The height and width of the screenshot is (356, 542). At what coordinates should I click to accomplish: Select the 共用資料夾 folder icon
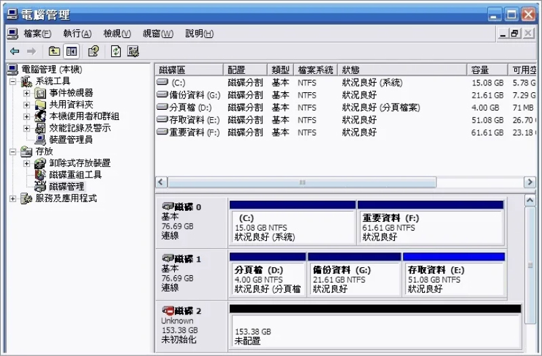click(40, 105)
